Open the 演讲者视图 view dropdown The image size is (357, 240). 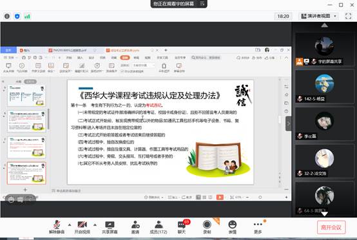[x=318, y=16]
